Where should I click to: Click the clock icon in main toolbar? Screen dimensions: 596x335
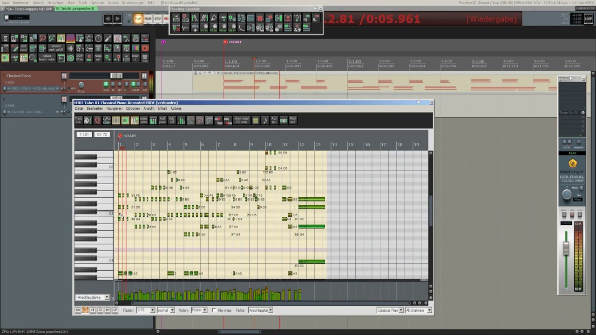(x=98, y=39)
